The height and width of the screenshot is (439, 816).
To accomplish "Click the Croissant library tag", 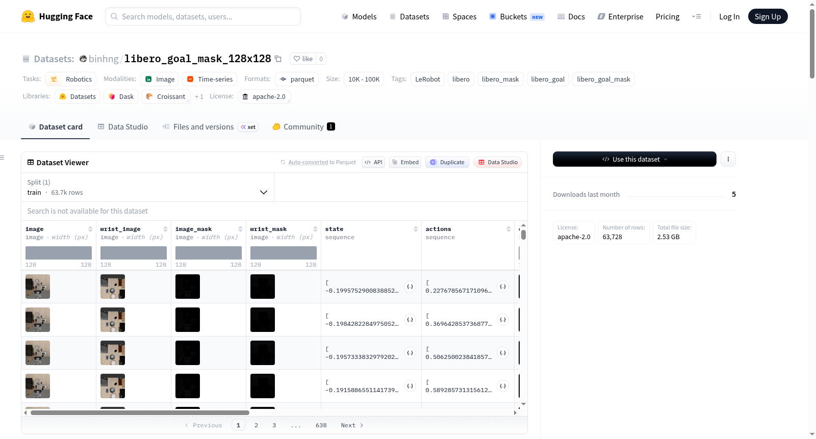I will click(x=166, y=96).
